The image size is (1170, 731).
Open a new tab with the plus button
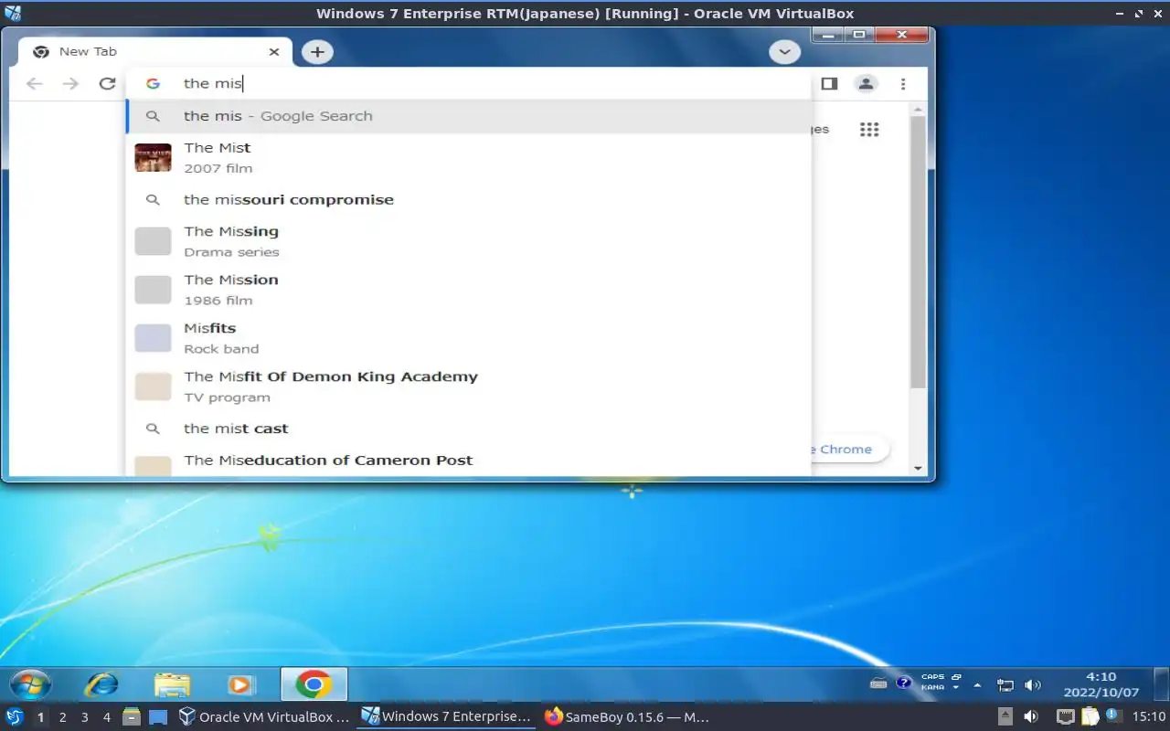317,52
